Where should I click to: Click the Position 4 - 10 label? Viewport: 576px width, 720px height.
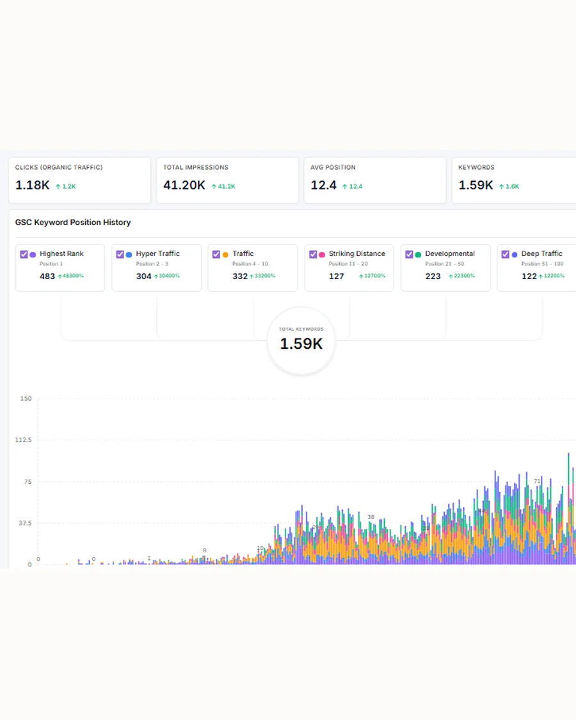pos(250,264)
